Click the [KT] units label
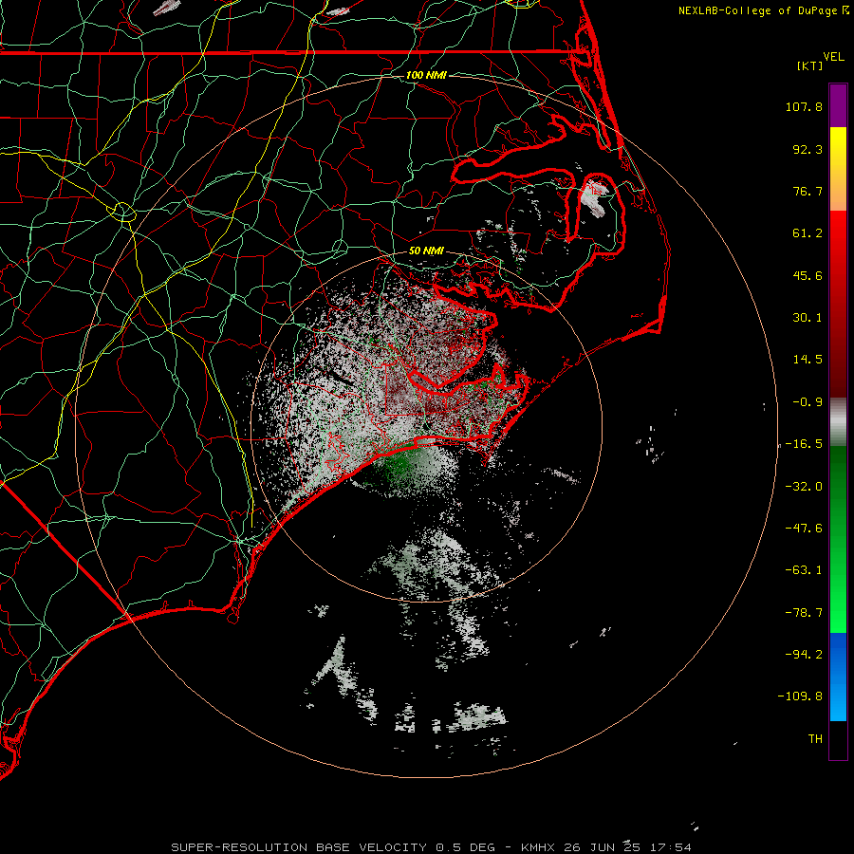 pos(810,65)
